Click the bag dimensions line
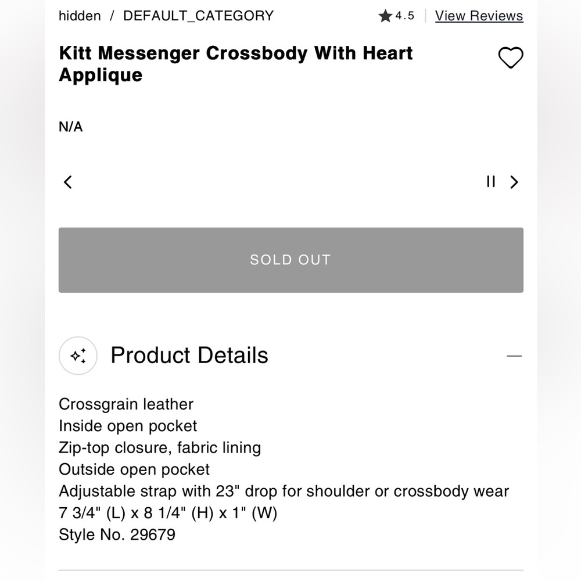 [x=168, y=513]
